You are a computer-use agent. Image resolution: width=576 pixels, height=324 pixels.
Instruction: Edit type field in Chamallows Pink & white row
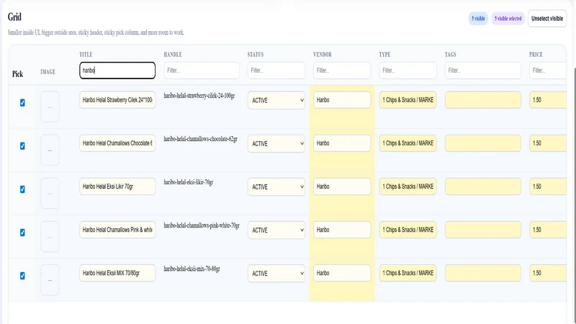(x=408, y=230)
